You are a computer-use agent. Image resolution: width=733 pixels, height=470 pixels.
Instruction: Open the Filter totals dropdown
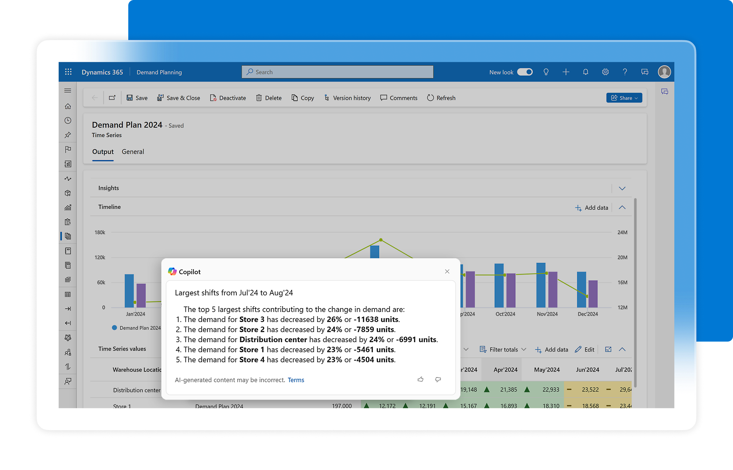tap(503, 349)
